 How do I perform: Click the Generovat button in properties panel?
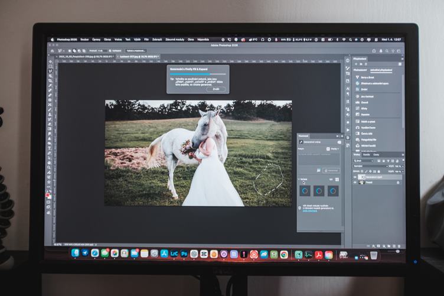click(x=332, y=170)
